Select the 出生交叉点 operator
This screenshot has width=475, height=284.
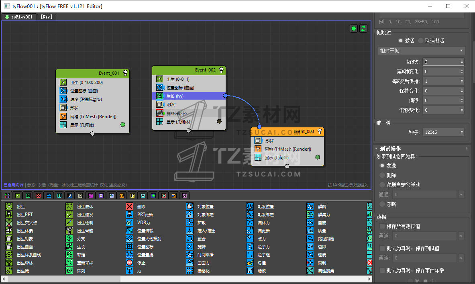(21, 223)
